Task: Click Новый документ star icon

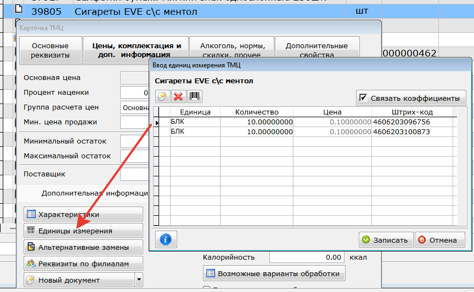Action: click(31, 279)
